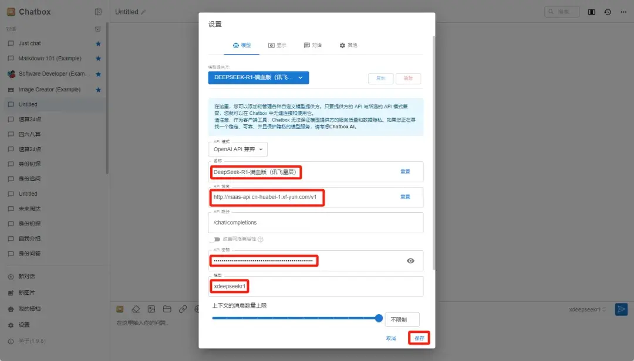Click the red delete provider button
Screen dimensions: 634x361
(408, 79)
